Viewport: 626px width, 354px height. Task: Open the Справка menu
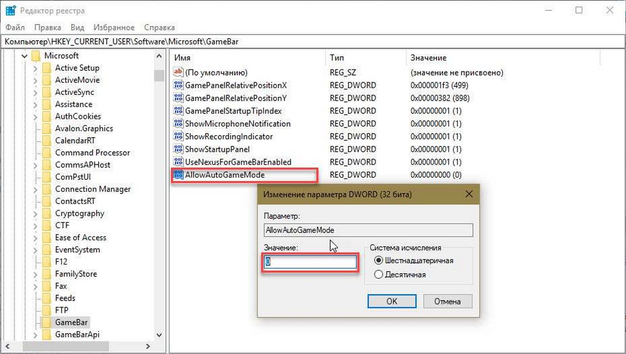[x=159, y=27]
